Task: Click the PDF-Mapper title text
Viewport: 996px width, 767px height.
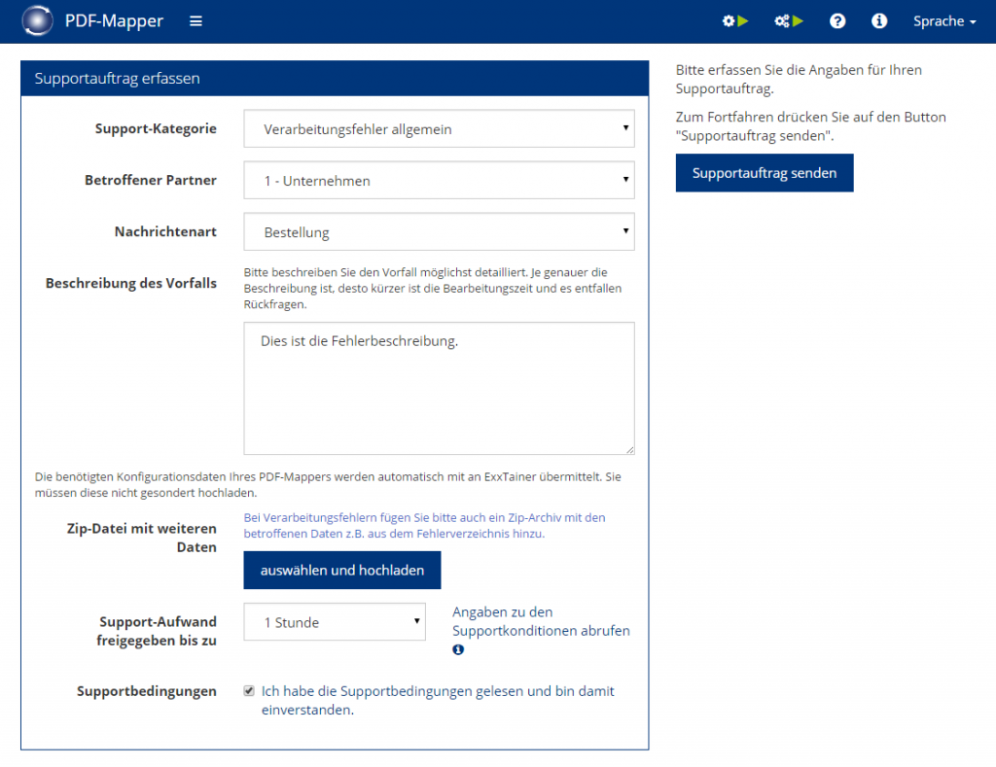Action: 114,21
